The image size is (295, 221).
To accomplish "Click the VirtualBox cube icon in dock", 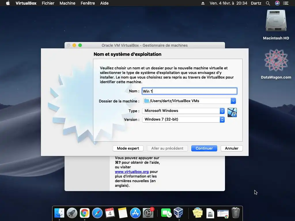I will click(178, 213).
